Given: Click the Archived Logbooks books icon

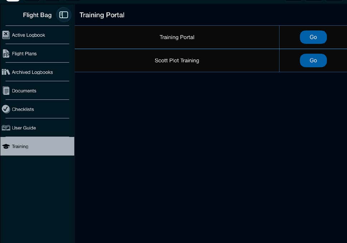Looking at the screenshot, I should tap(6, 72).
